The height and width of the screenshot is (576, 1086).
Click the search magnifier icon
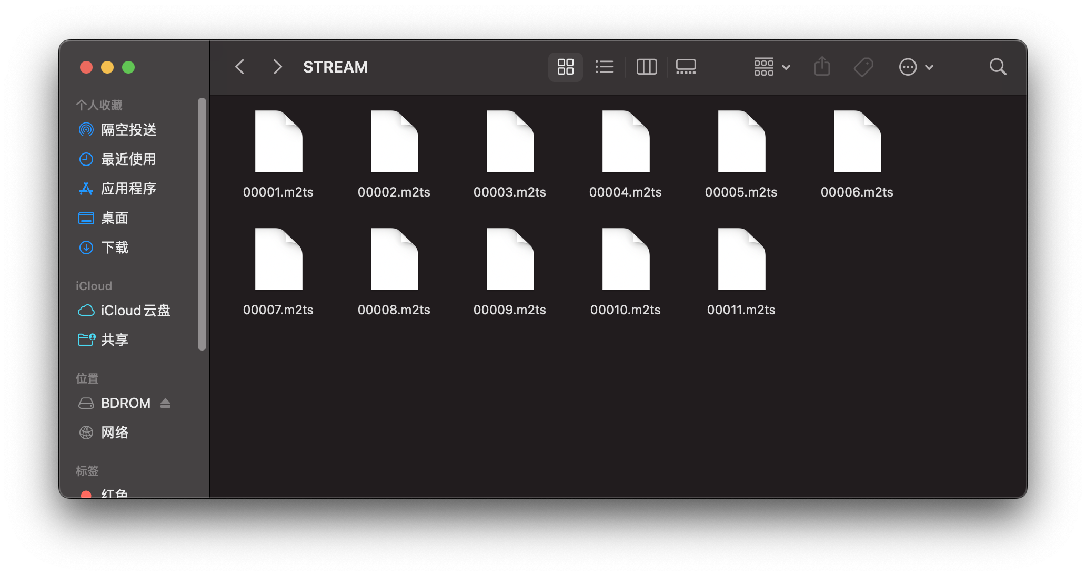point(998,67)
